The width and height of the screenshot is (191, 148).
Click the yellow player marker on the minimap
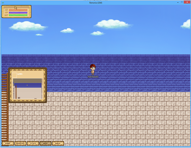(27, 85)
